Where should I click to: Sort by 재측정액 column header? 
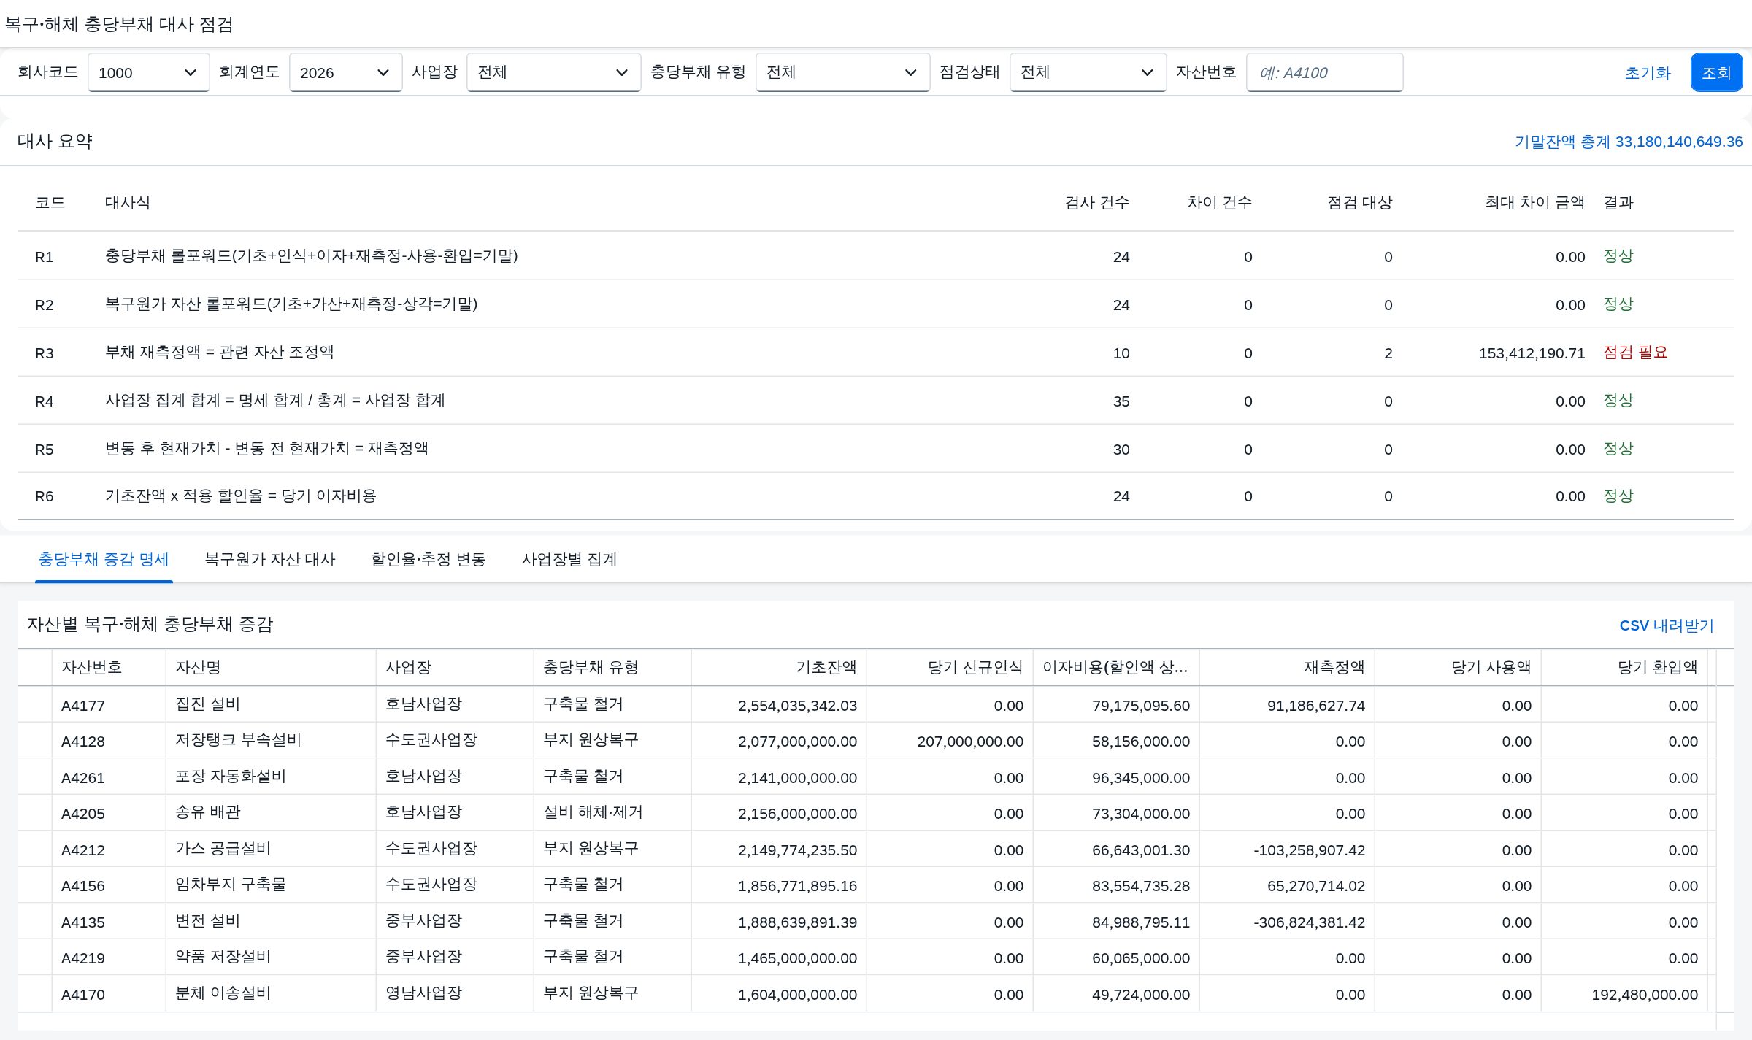[x=1287, y=667]
